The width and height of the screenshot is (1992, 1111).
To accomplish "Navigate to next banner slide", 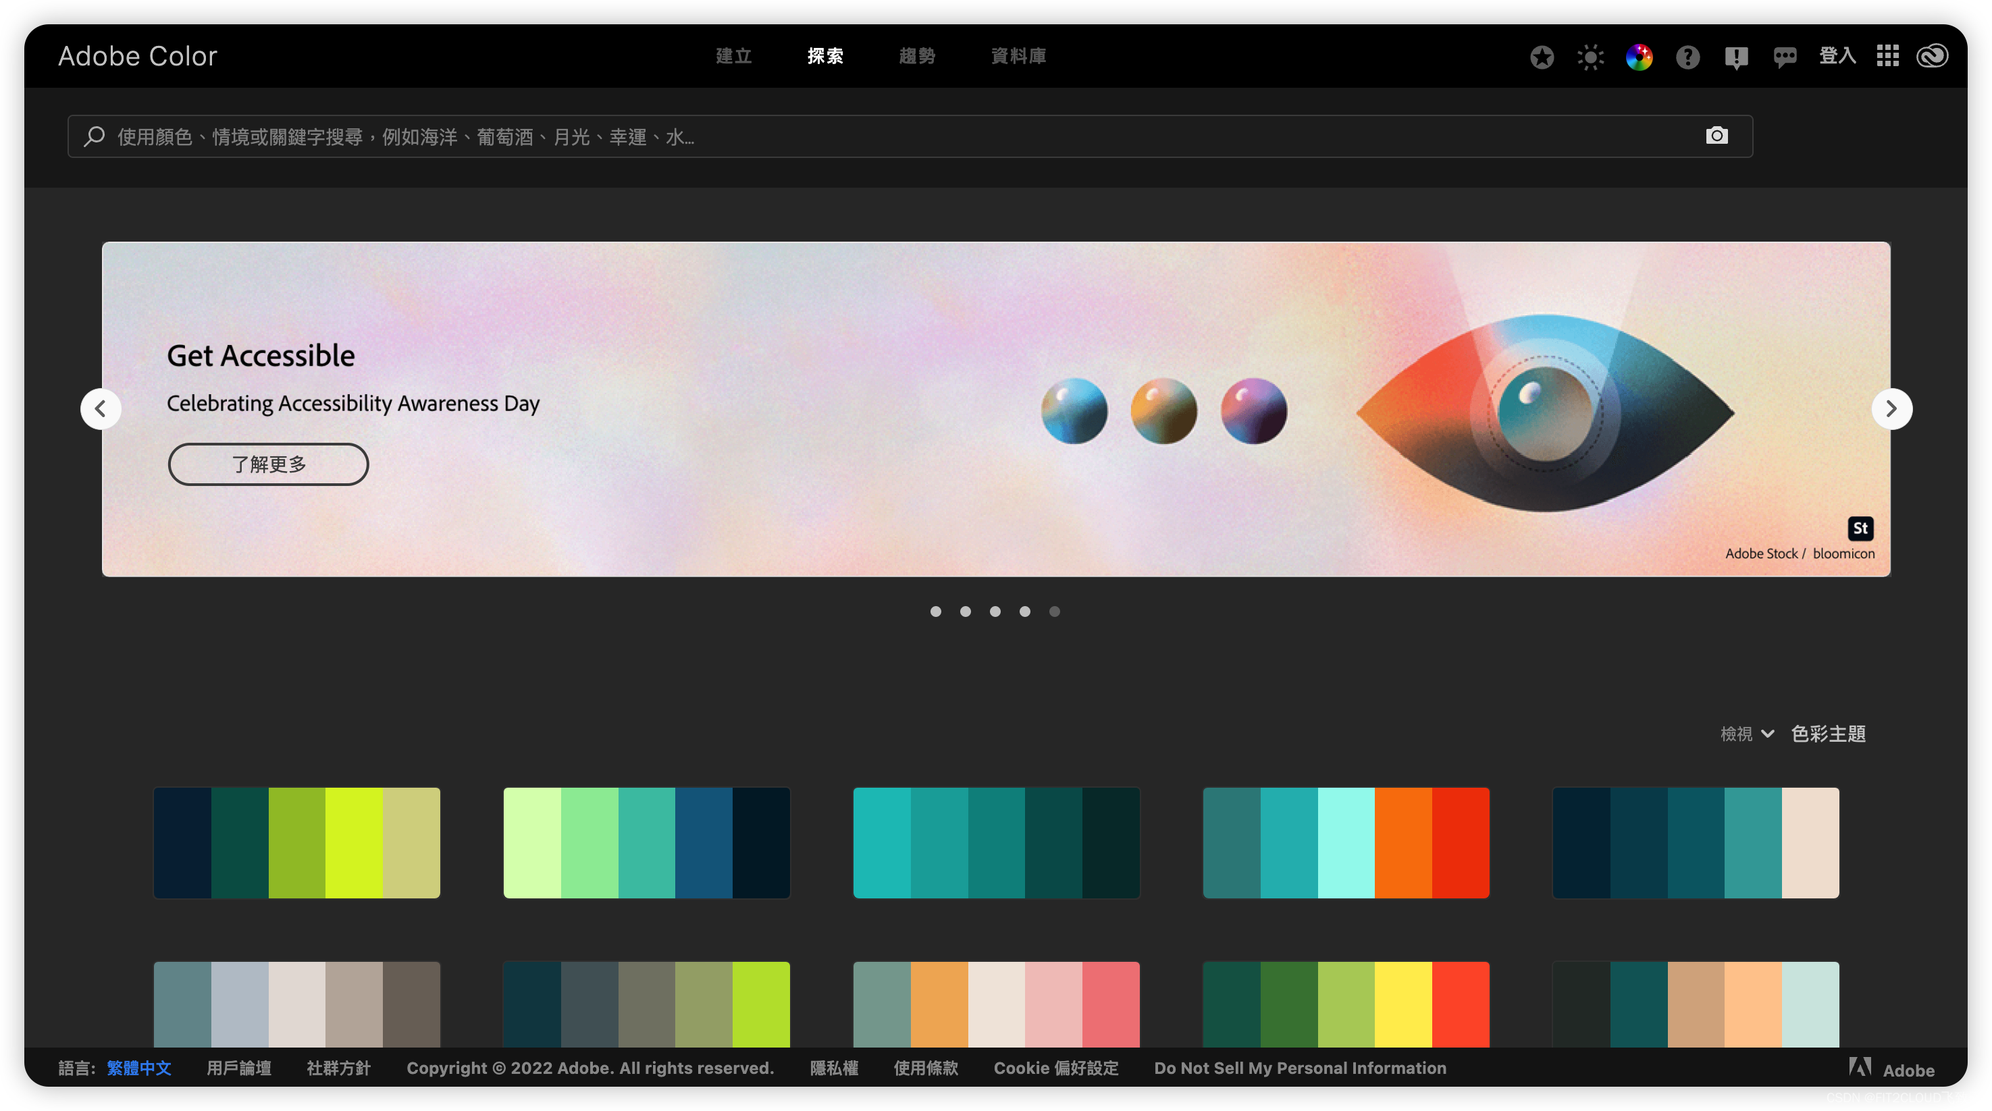I will pyautogui.click(x=1892, y=409).
